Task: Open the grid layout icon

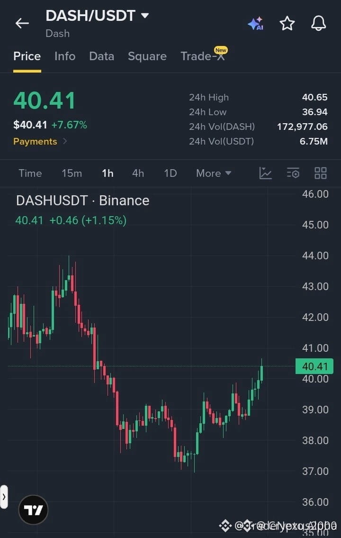Action: (x=321, y=173)
